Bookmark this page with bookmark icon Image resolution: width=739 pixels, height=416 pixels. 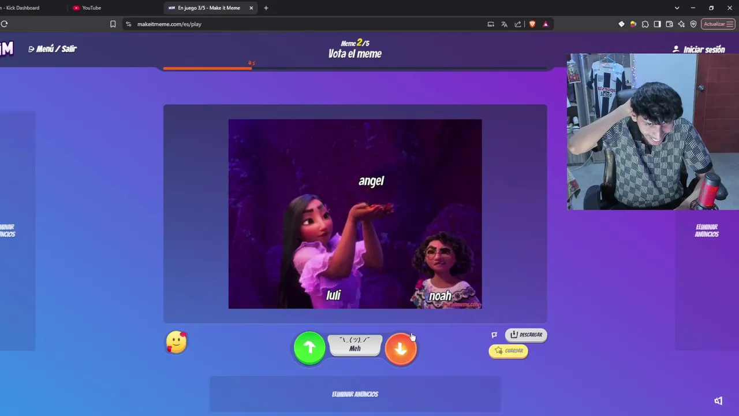[x=113, y=24]
